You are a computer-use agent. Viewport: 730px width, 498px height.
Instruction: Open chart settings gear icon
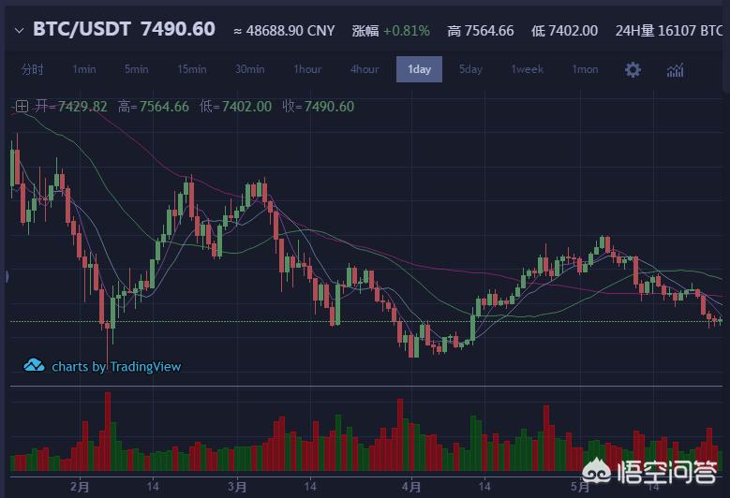pos(633,70)
